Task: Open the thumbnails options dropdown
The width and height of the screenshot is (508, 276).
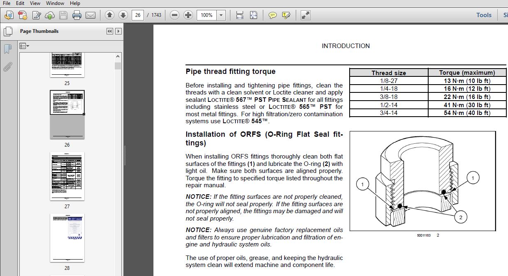Action: coord(25,46)
